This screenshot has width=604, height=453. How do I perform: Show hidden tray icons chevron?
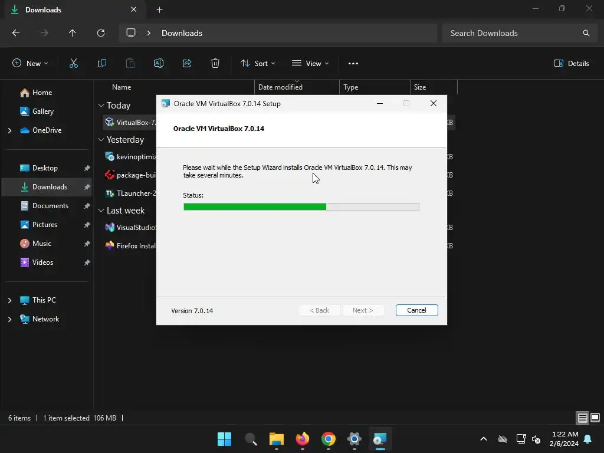tap(484, 439)
